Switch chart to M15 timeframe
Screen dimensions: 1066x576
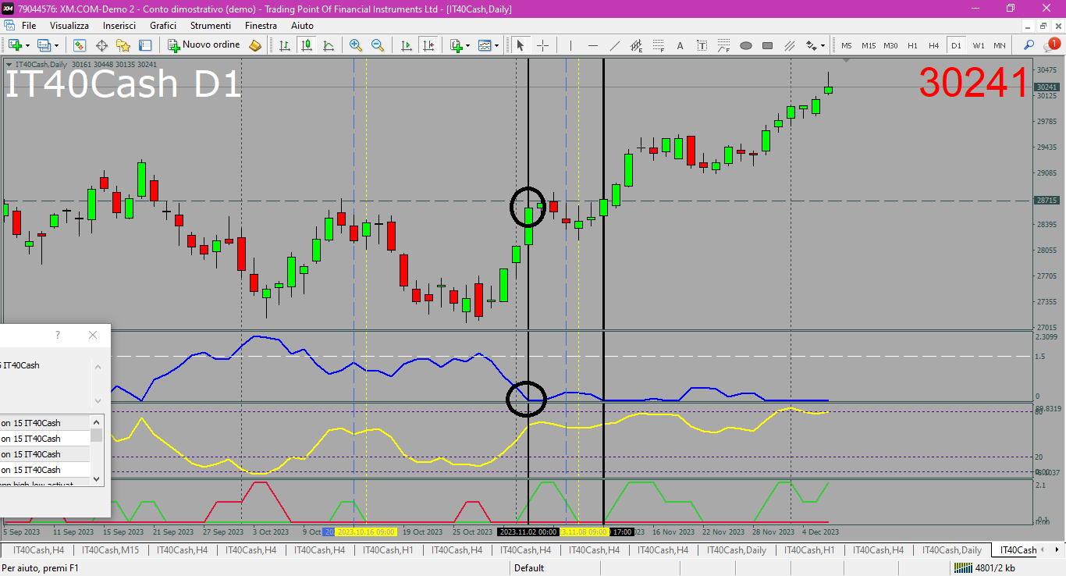pos(869,45)
